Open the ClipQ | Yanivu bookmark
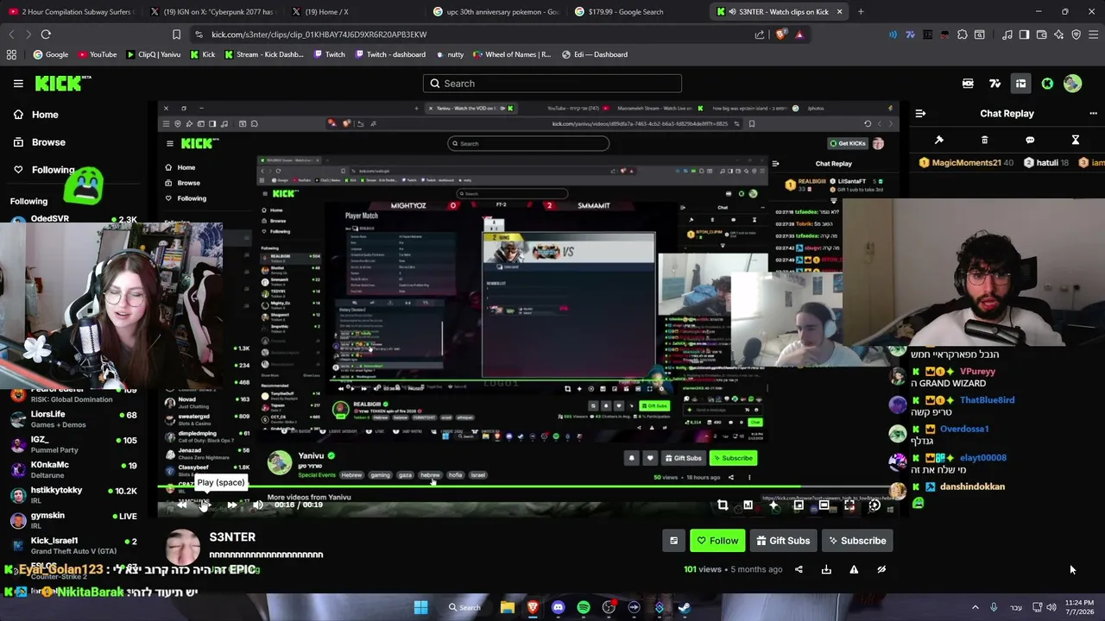Screen dimensions: 1105x621 point(153,54)
